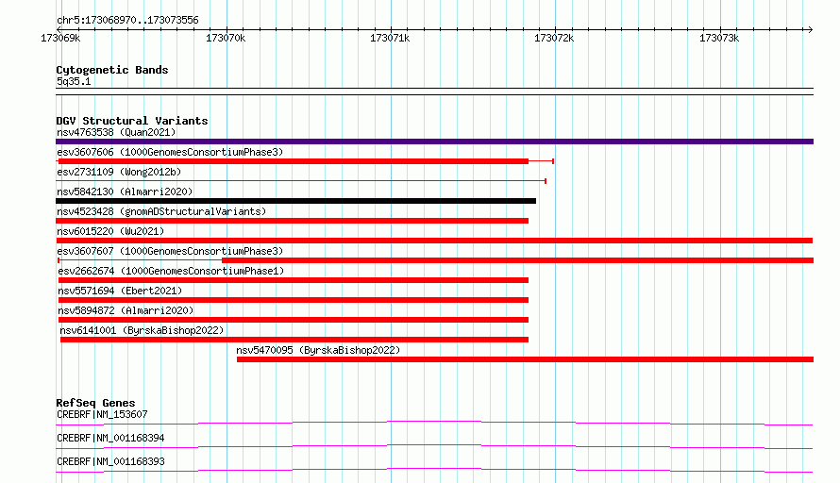Click the red bar under esv2662674
Screen dimensions: 840x483
point(293,280)
